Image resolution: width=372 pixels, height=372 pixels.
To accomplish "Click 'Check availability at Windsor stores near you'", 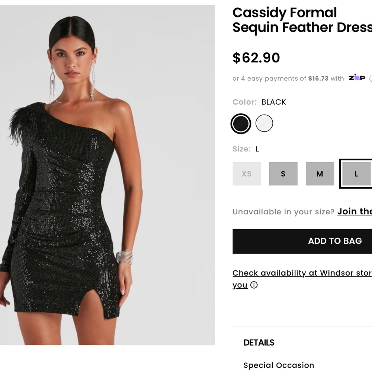I will (303, 273).
